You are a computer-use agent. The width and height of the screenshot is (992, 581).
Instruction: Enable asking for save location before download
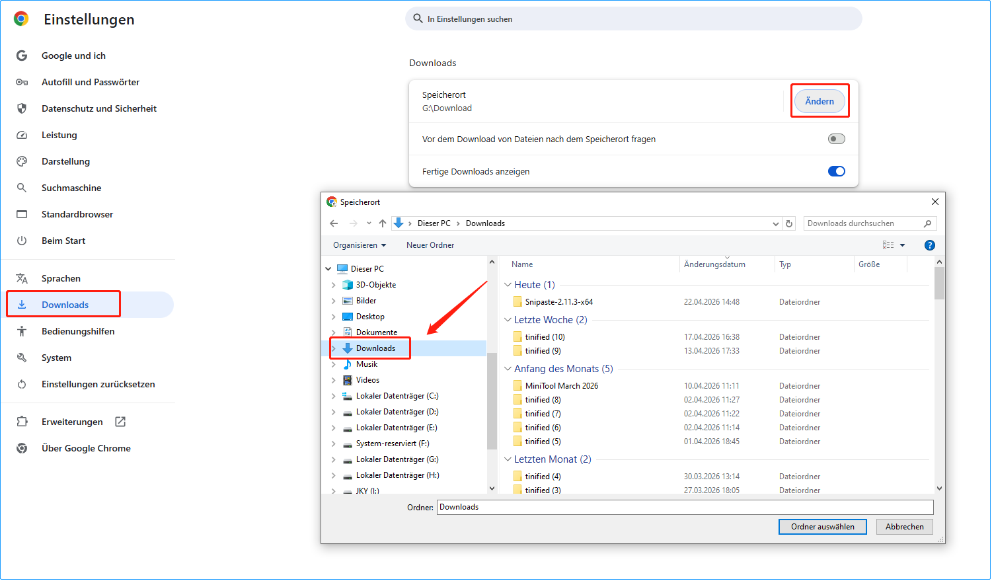point(837,139)
